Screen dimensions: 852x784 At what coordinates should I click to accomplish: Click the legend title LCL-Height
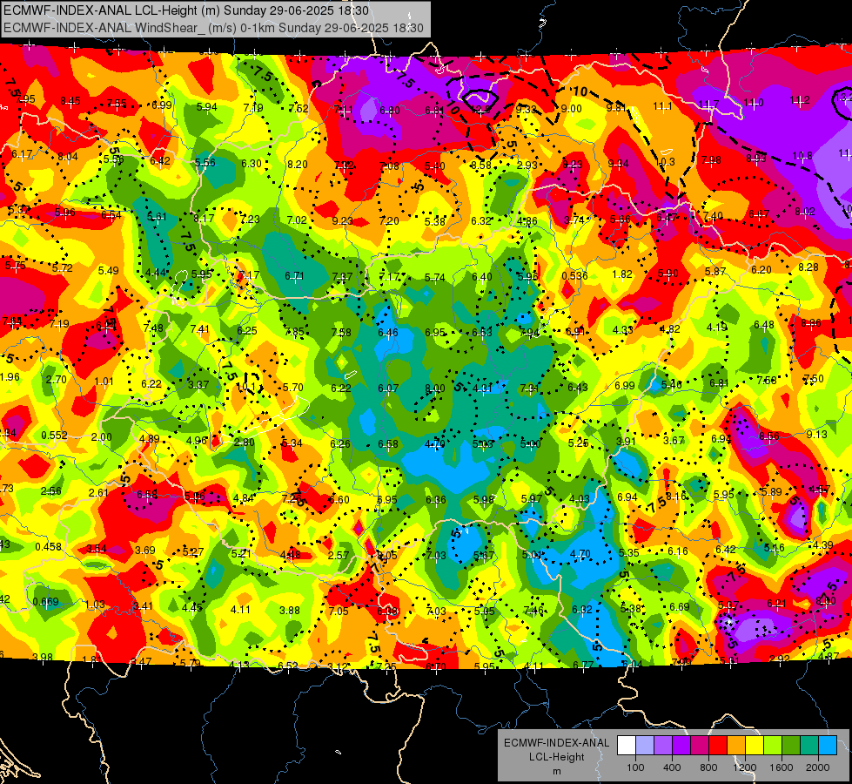pyautogui.click(x=556, y=757)
